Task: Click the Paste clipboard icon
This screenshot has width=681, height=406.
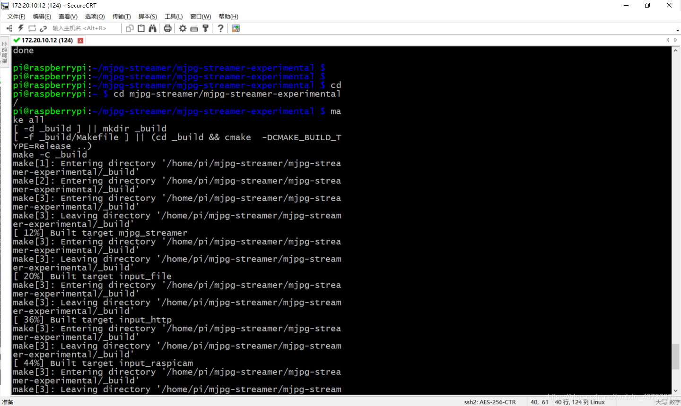Action: pyautogui.click(x=141, y=28)
